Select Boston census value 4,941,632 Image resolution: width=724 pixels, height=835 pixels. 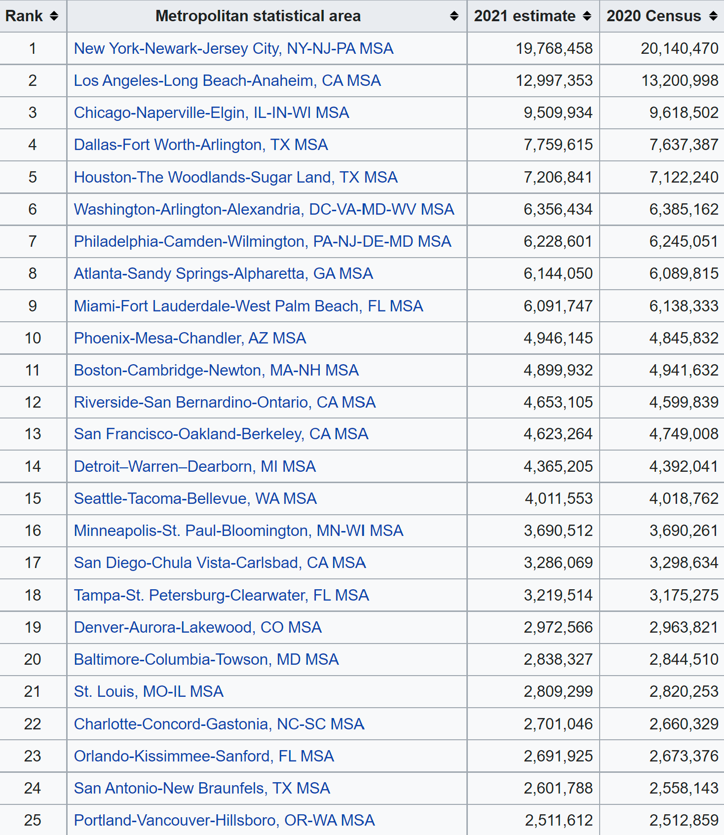coord(684,370)
